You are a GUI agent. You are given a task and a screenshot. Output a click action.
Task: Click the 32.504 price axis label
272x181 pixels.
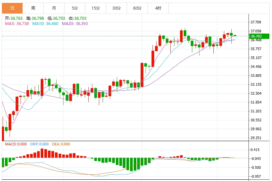click(x=256, y=93)
